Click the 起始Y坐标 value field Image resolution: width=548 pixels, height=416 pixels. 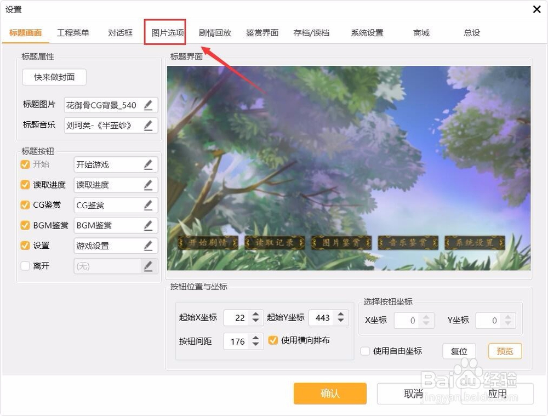pos(323,317)
